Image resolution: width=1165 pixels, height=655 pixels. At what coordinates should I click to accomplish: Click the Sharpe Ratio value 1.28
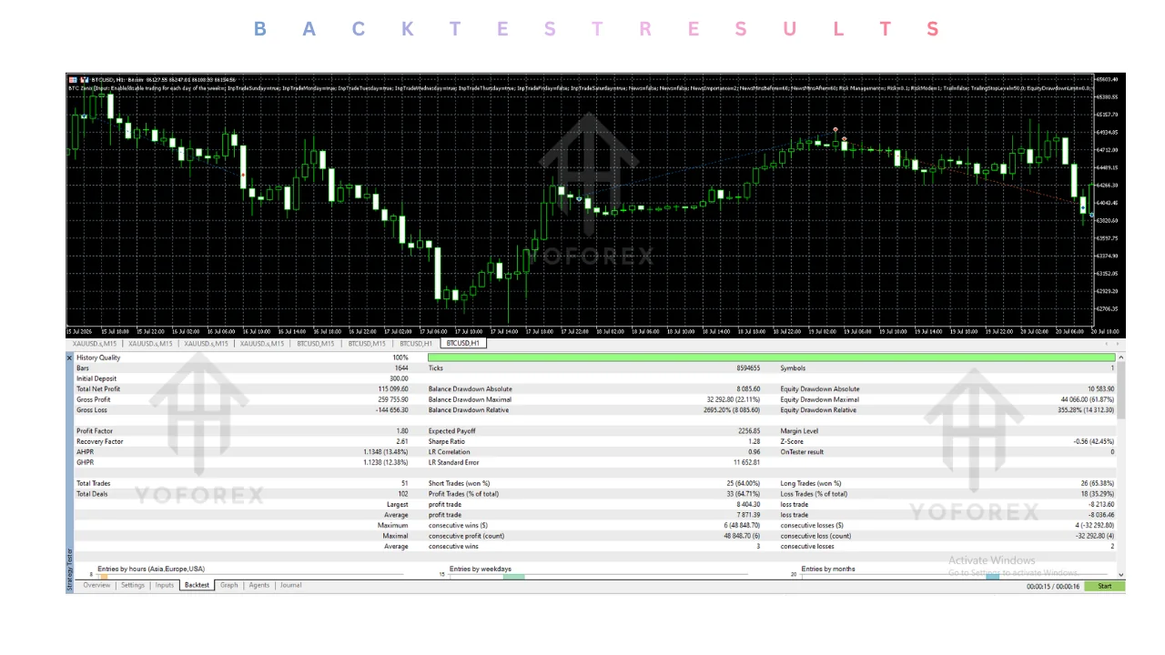[x=755, y=441]
